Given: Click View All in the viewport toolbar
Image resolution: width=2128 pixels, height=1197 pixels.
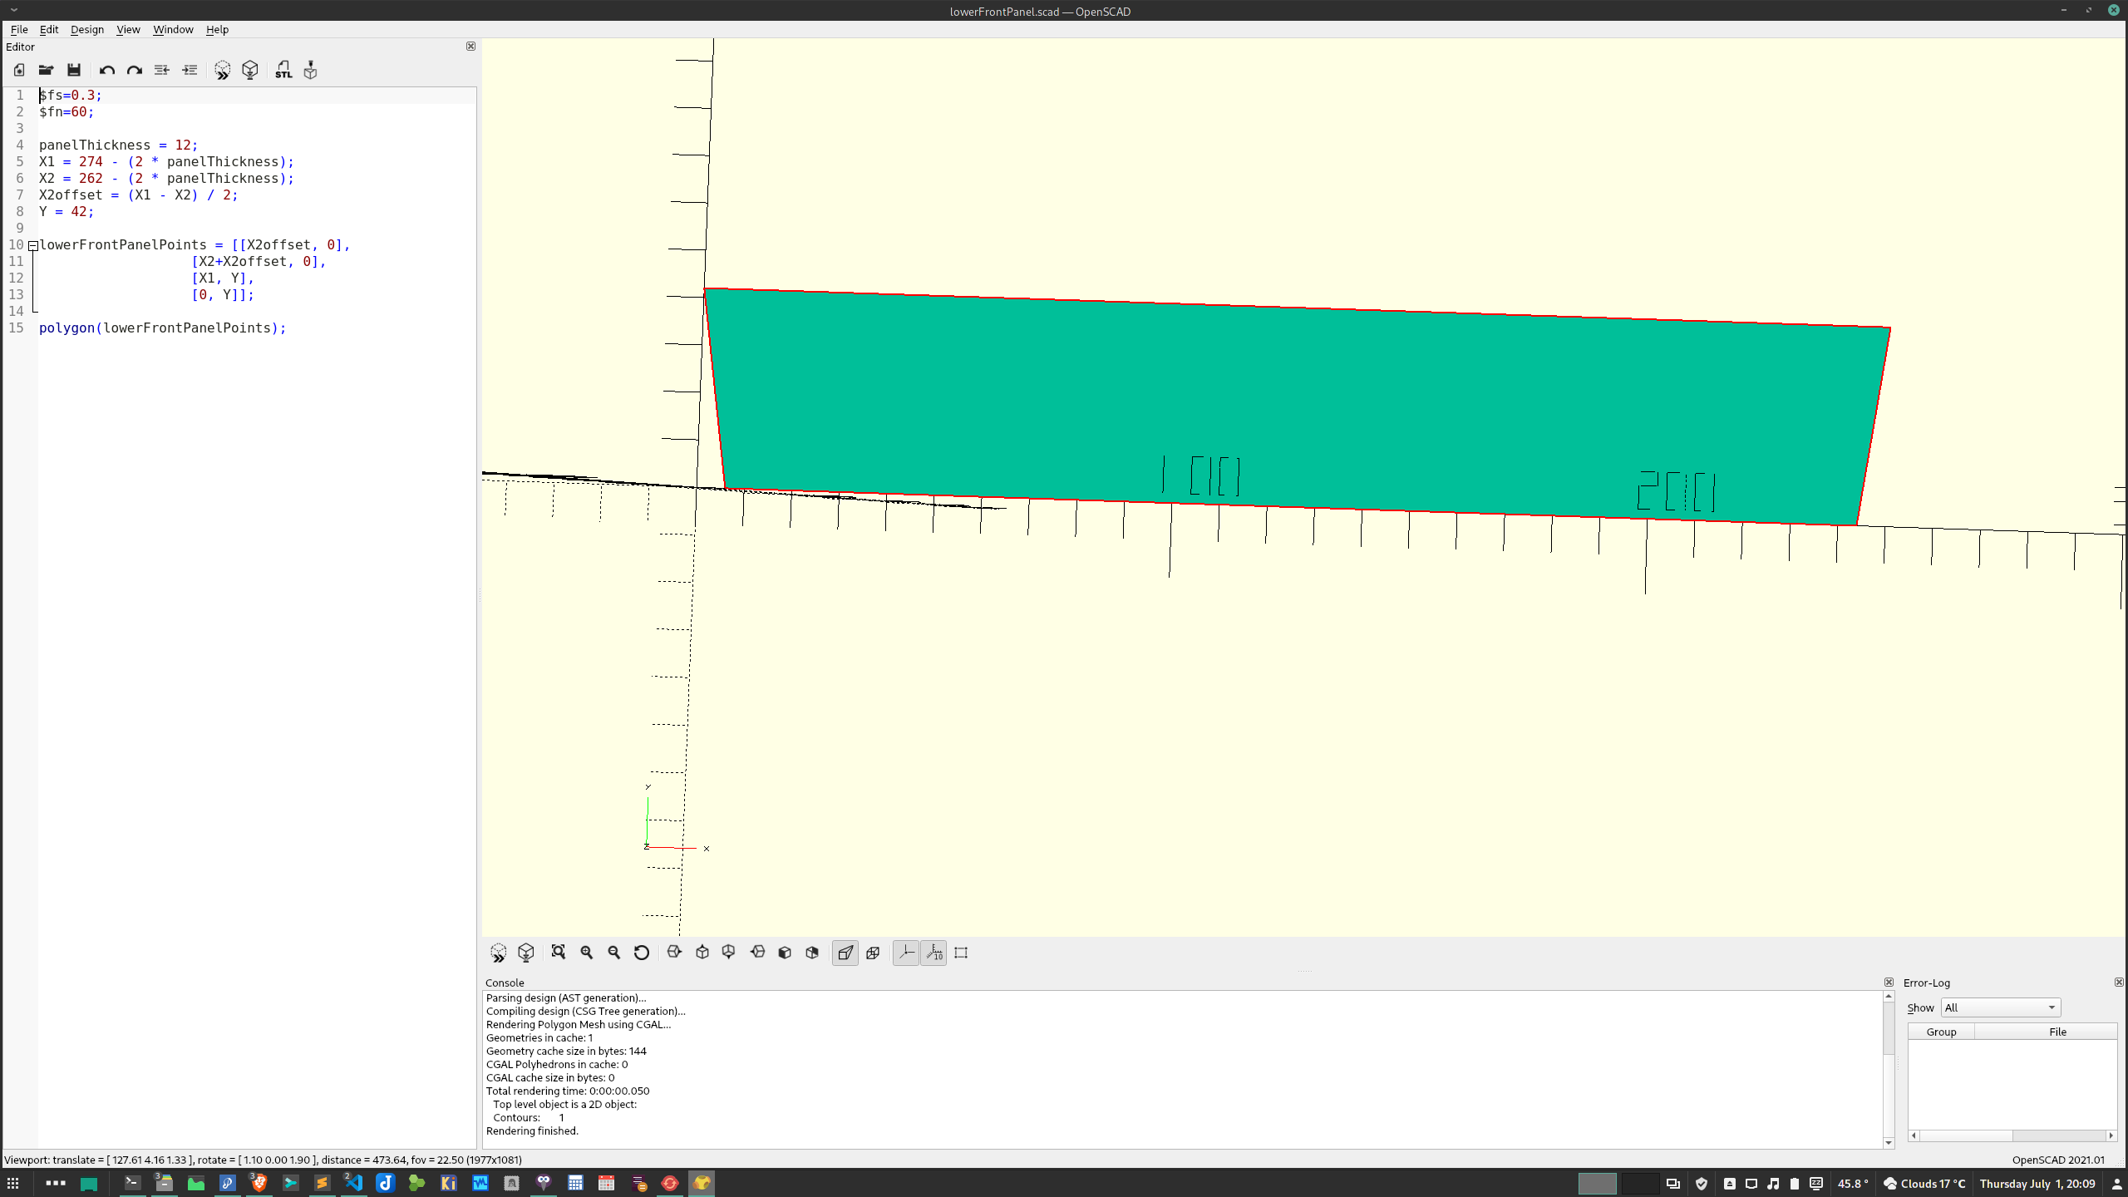Looking at the screenshot, I should point(559,953).
